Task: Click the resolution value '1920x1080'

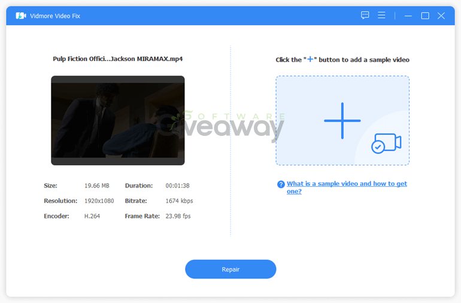Action: click(x=99, y=201)
